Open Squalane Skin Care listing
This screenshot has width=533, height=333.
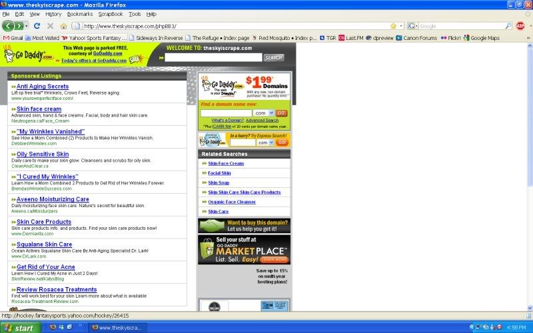click(x=44, y=244)
